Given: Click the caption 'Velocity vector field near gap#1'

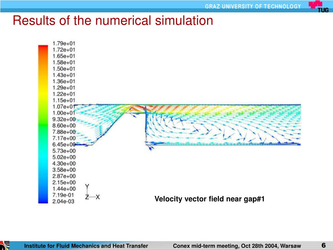Looking at the screenshot, I should click(x=209, y=199).
